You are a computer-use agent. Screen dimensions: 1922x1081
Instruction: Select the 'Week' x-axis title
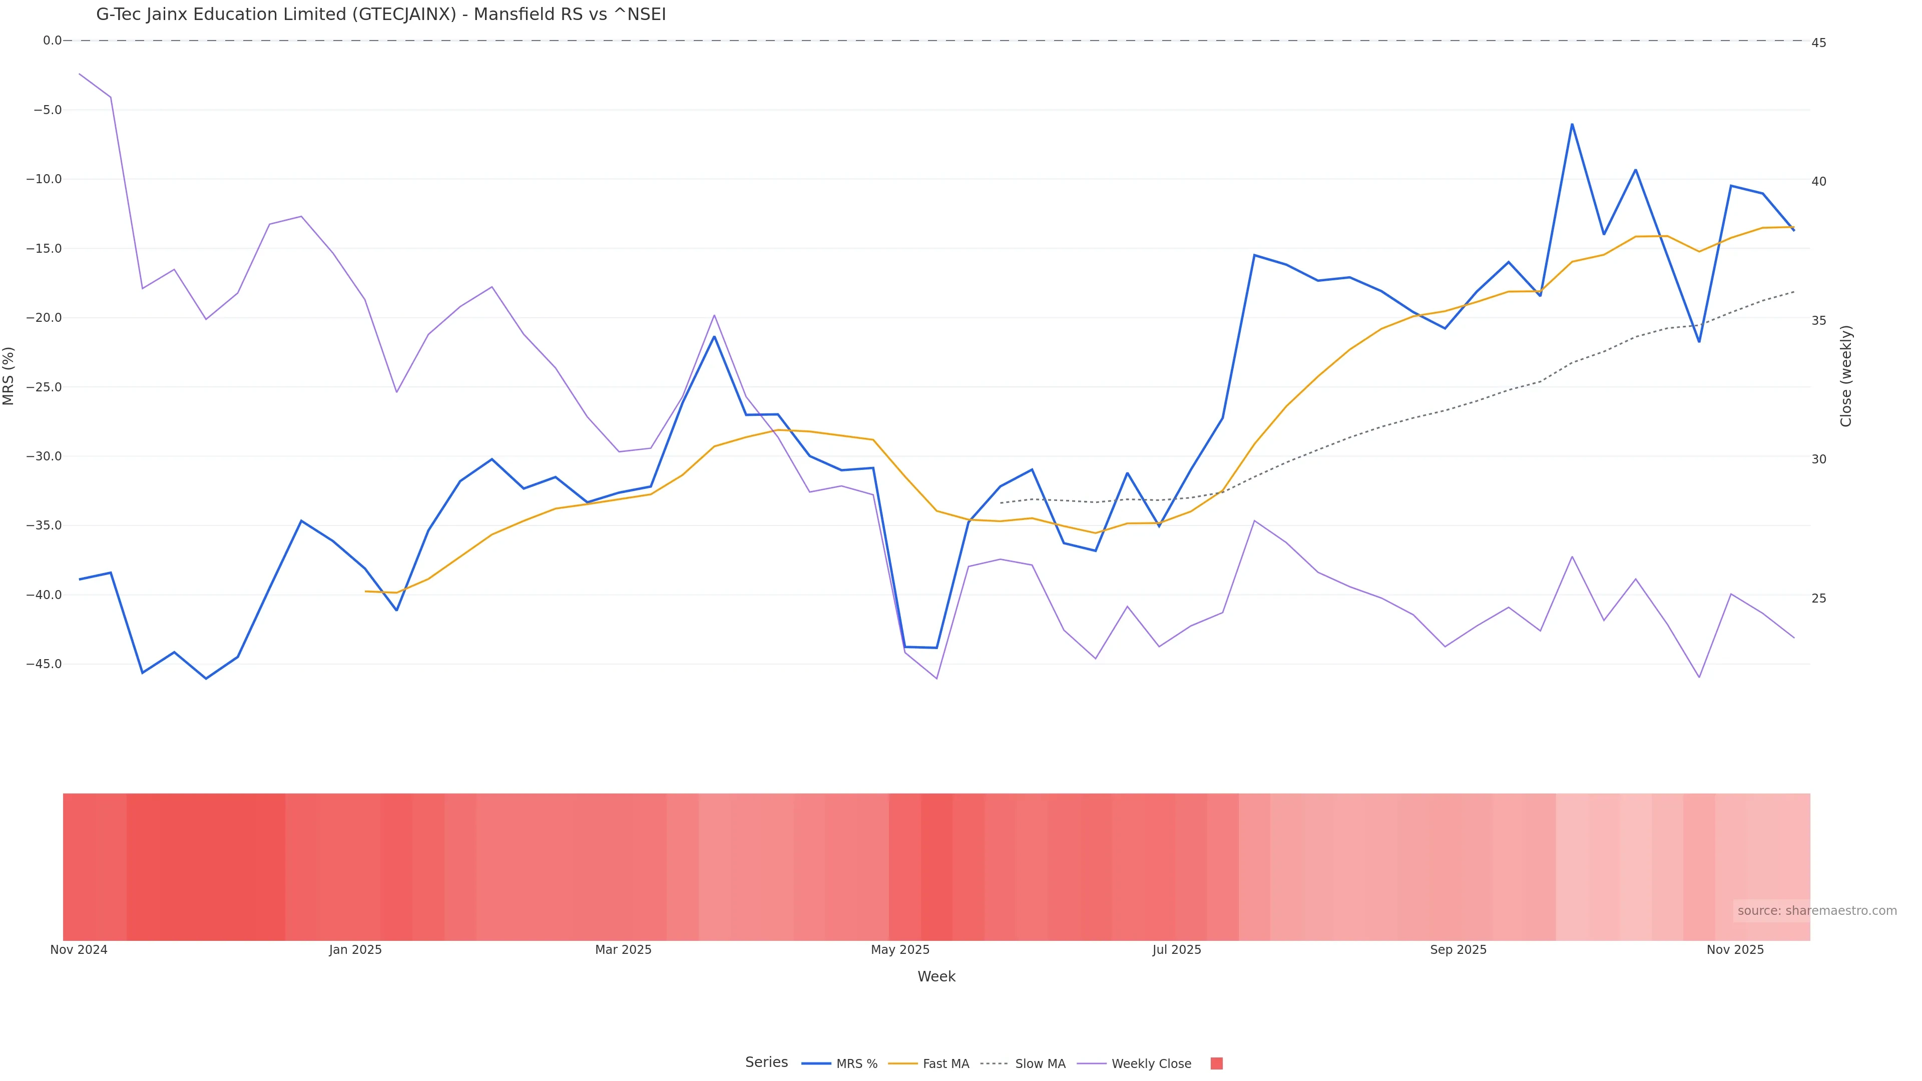[x=935, y=976]
